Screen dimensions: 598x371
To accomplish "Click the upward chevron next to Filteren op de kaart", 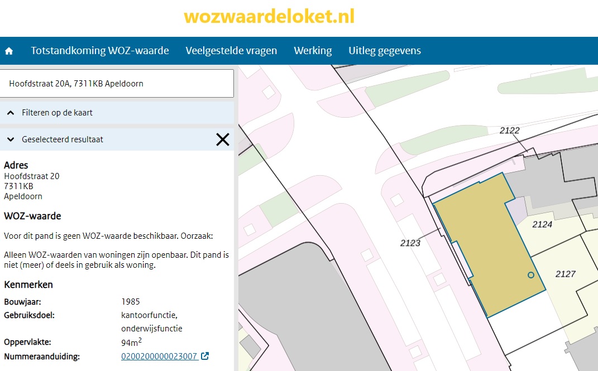I will tap(9, 112).
